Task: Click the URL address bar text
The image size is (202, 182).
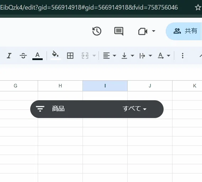Action: pos(89,7)
